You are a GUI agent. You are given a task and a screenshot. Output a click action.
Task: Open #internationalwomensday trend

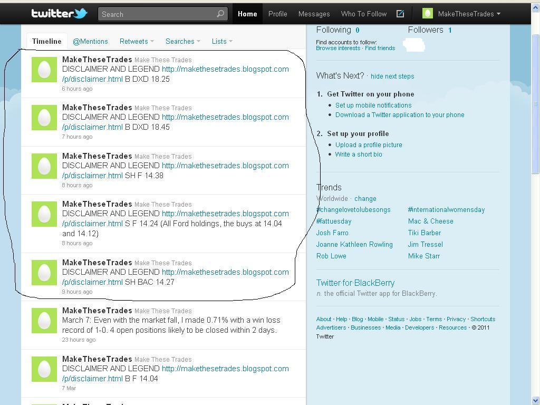(446, 210)
